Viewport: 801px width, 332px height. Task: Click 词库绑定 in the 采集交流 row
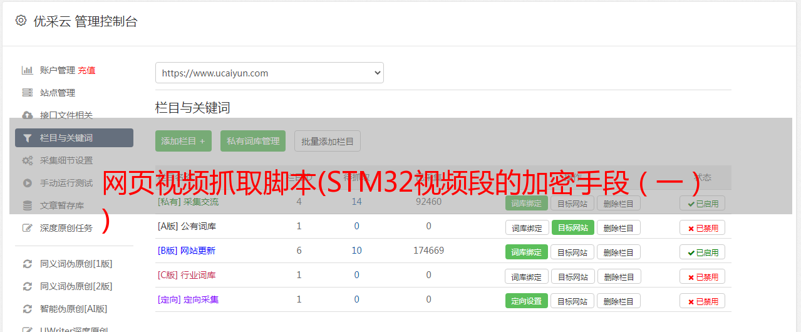pyautogui.click(x=527, y=203)
